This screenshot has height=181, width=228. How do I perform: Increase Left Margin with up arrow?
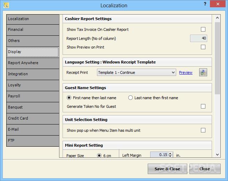pyautogui.click(x=170, y=153)
